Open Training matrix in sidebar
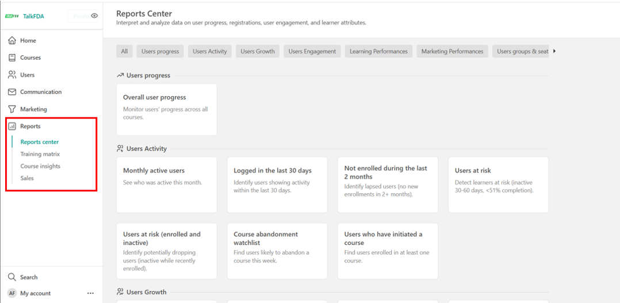Viewport: 620px width, 303px height. [40, 154]
